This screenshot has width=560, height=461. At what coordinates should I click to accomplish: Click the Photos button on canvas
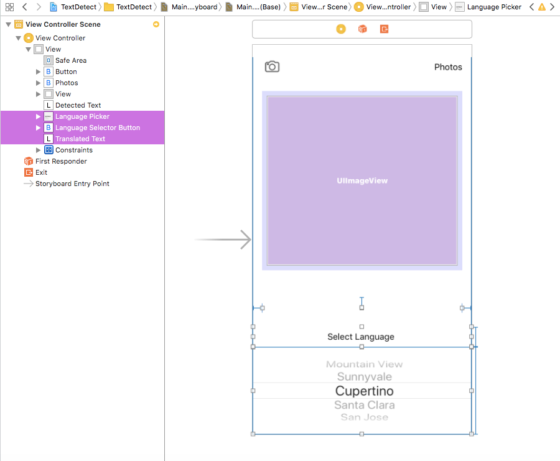448,67
